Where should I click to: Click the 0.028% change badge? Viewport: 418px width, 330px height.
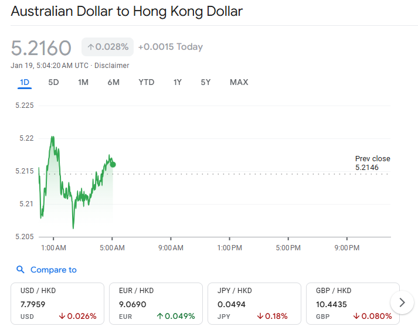(108, 47)
